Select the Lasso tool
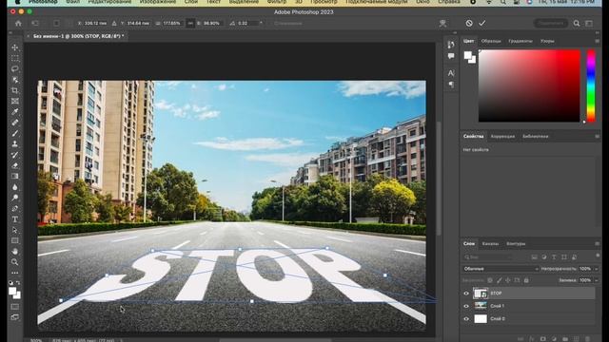 15,69
